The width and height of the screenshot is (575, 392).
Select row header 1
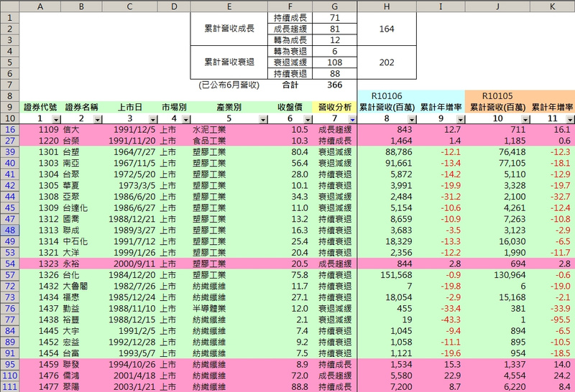click(10, 18)
